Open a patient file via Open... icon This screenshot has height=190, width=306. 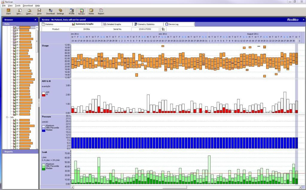(29, 12)
